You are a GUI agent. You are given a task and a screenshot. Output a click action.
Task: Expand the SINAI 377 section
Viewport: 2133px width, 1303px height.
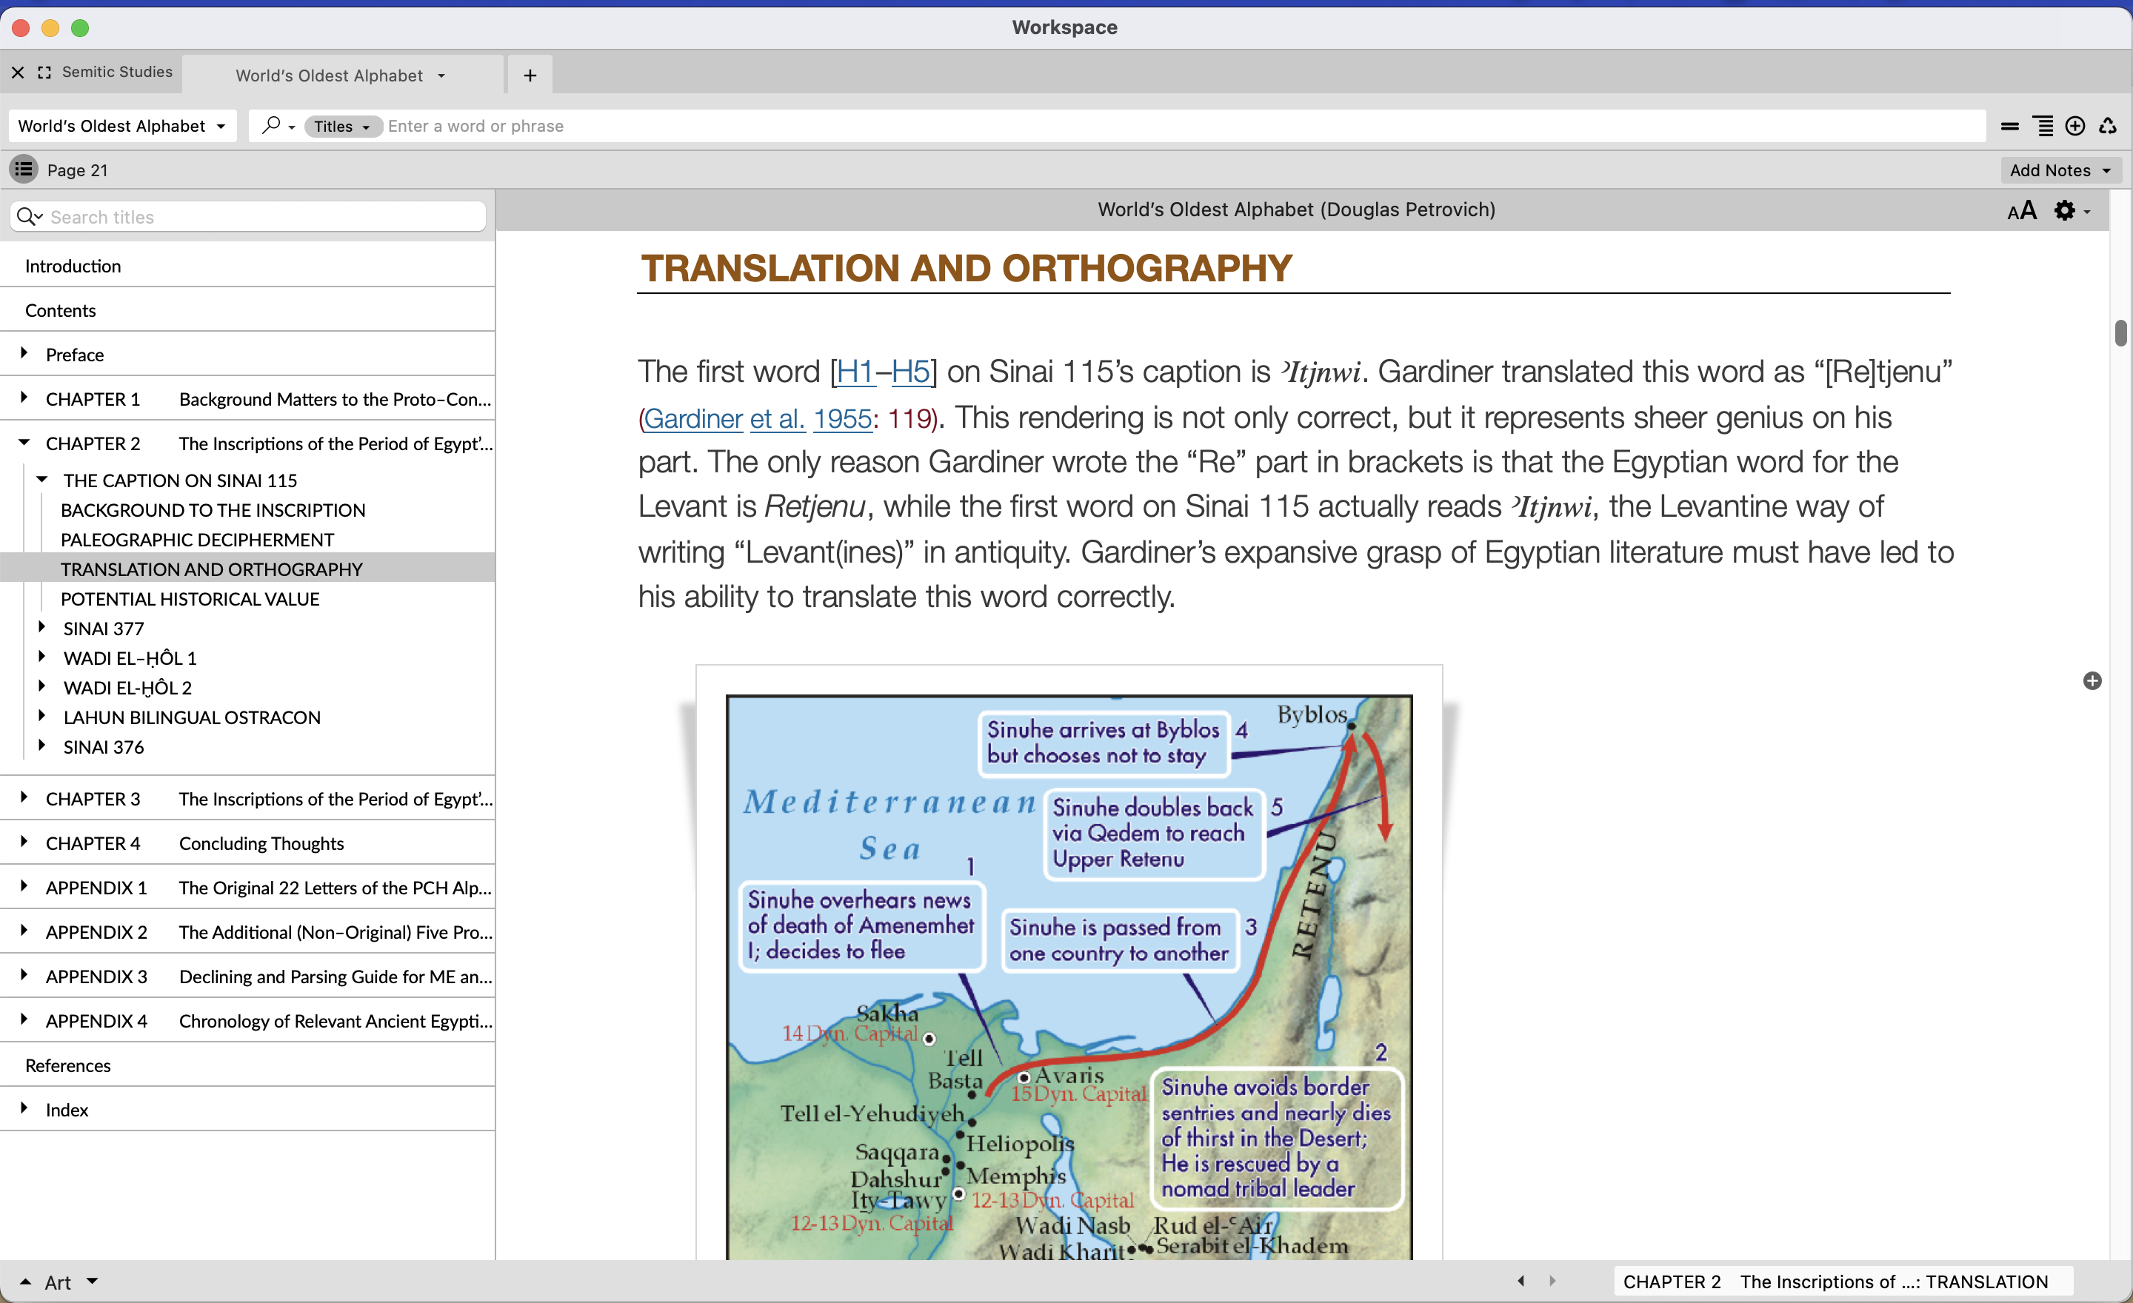click(x=41, y=627)
